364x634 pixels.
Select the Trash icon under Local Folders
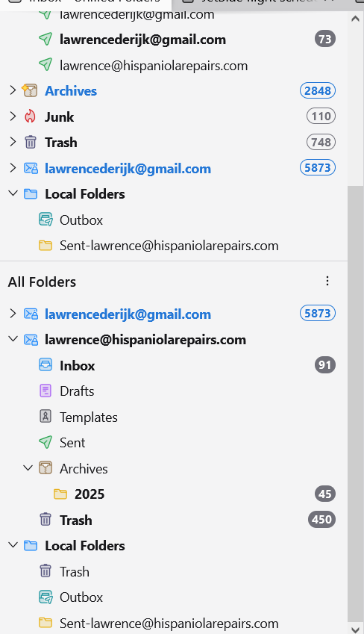click(x=45, y=571)
